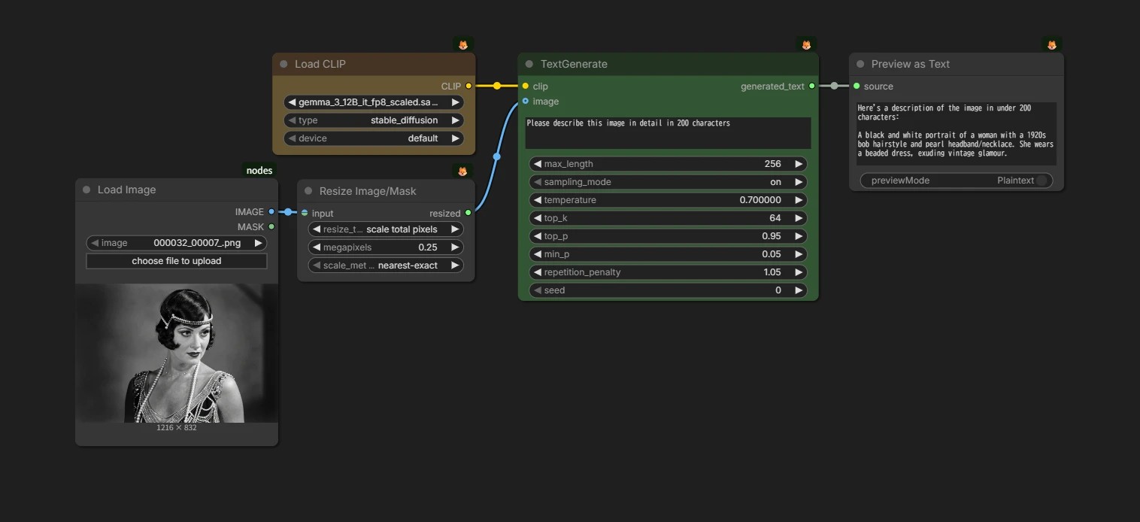
Task: Click the generated_text output port
Action: tap(811, 86)
